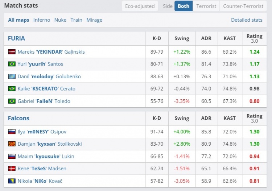This screenshot has height=191, width=272.
Task: Switch side filter to Terrorist
Action: [x=206, y=6]
